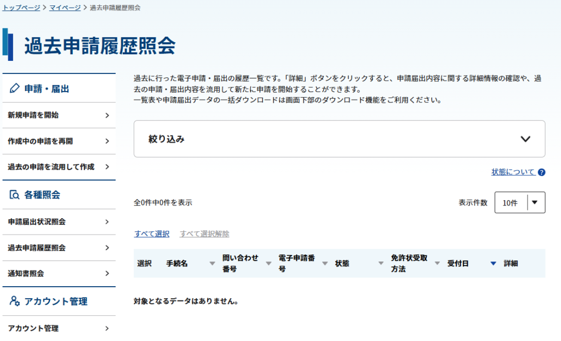
Task: Open the 表示件数 10件 dropdown
Action: pyautogui.click(x=519, y=202)
